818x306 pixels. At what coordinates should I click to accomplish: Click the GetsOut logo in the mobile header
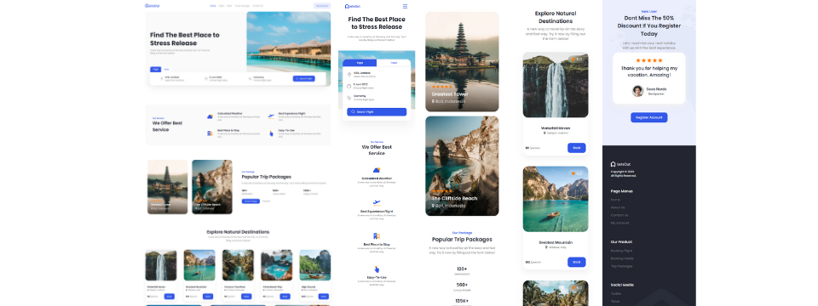pyautogui.click(x=352, y=6)
